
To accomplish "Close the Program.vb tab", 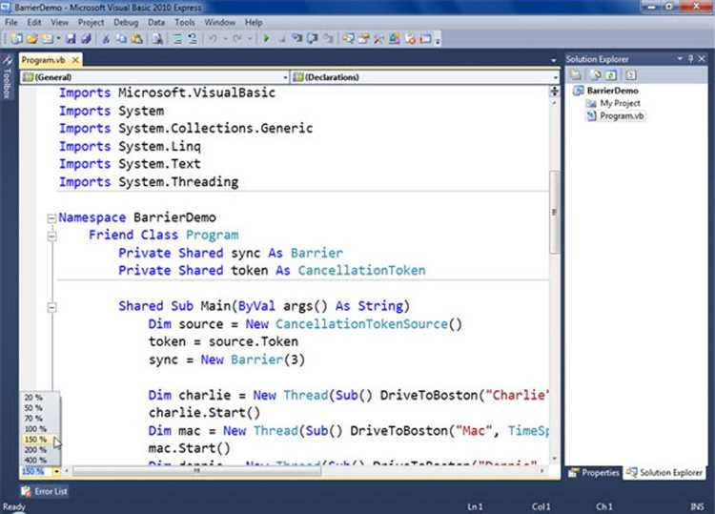I will [x=75, y=60].
